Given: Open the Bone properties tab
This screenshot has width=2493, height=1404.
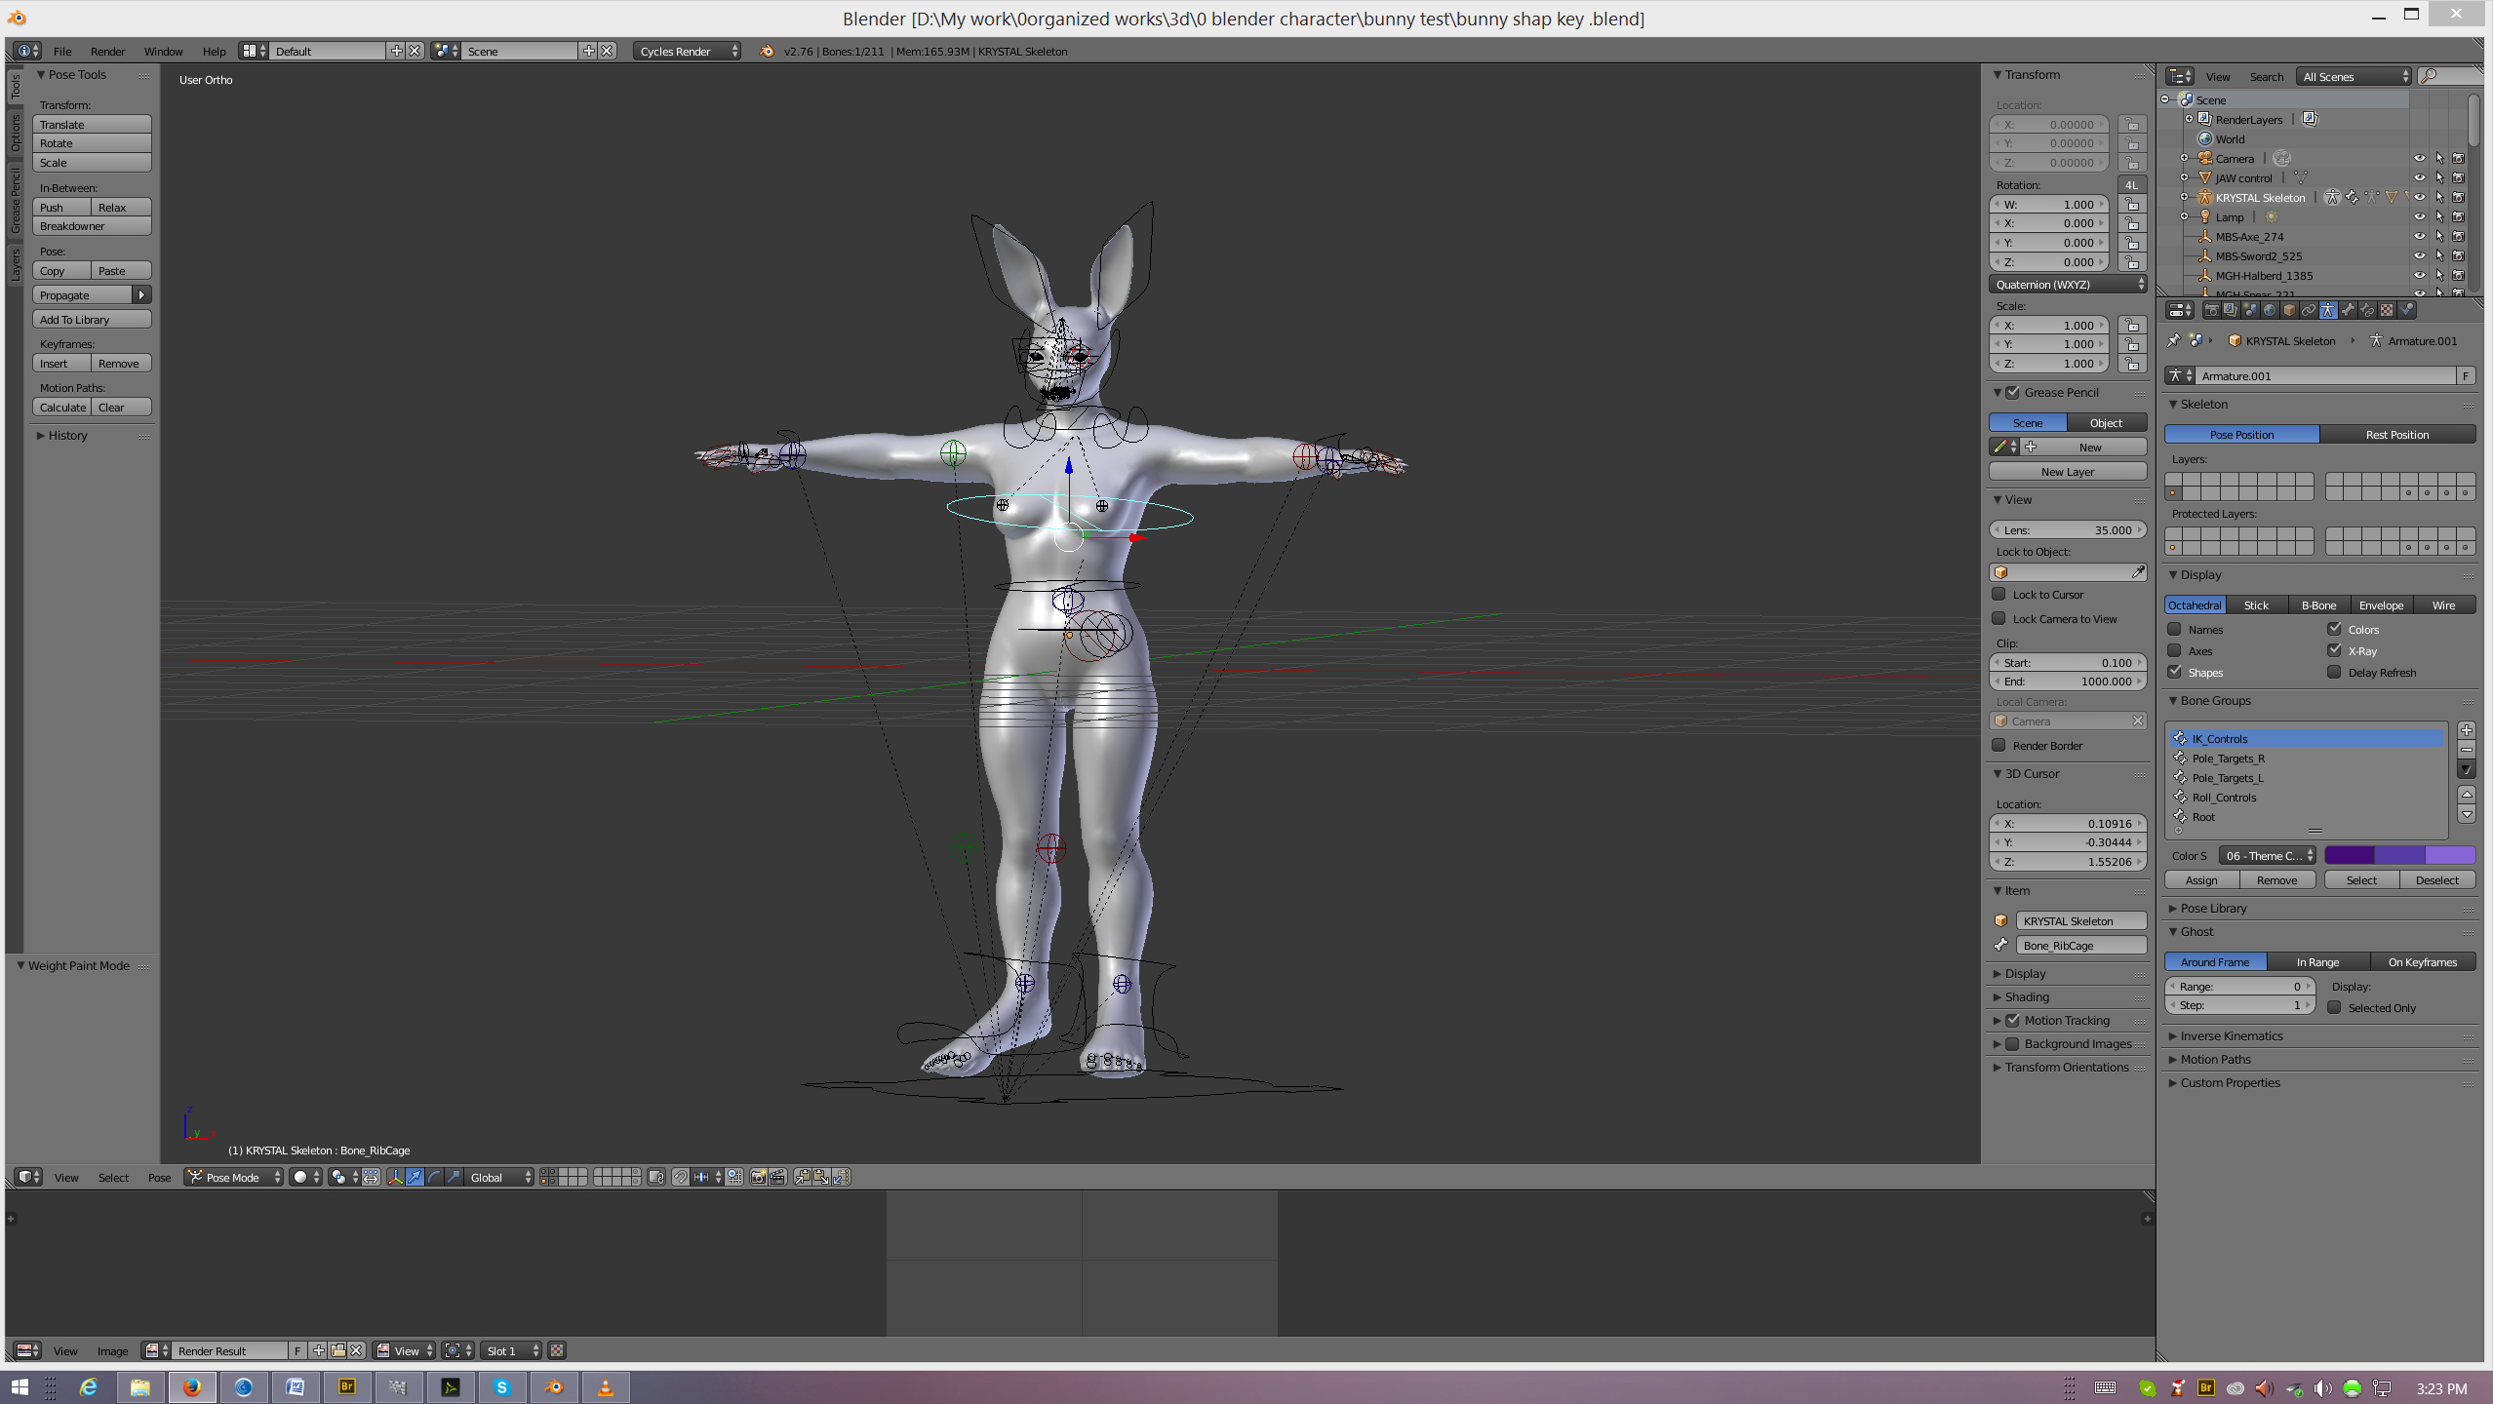Looking at the screenshot, I should pos(2348,310).
